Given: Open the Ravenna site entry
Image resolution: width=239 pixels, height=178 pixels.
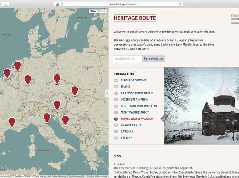Looking at the screenshot, I should (127, 132).
